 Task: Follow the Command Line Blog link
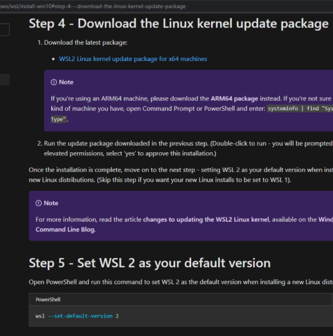coord(184,225)
